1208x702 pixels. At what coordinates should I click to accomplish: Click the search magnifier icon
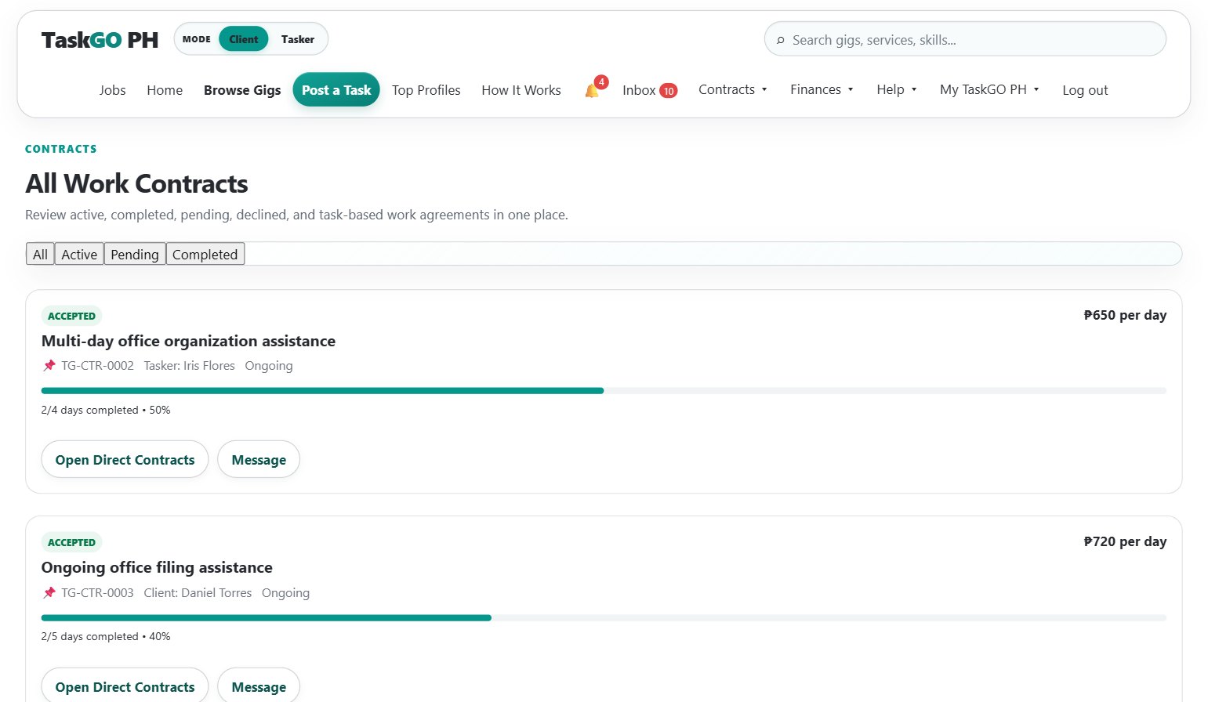[781, 40]
